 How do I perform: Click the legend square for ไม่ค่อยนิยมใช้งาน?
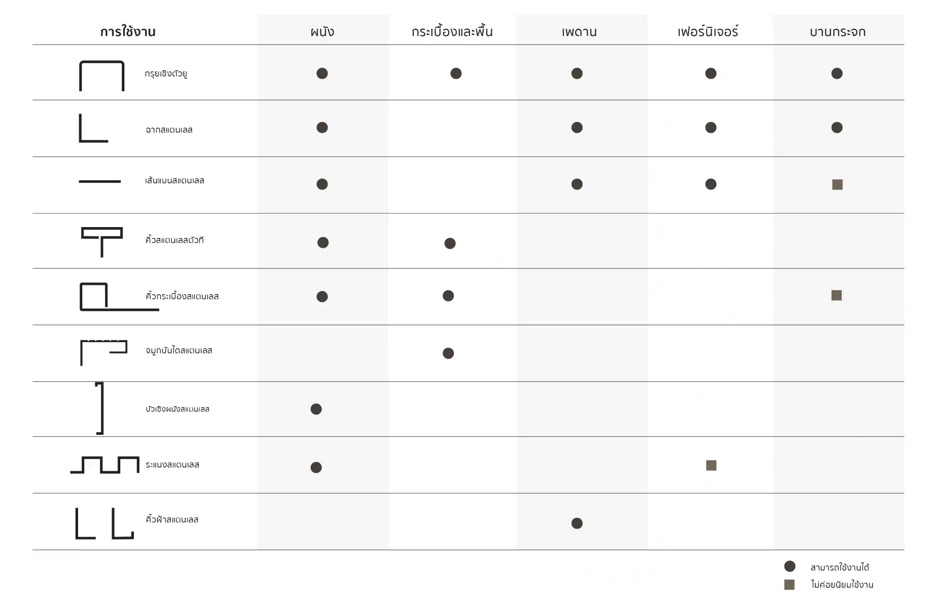click(x=790, y=584)
